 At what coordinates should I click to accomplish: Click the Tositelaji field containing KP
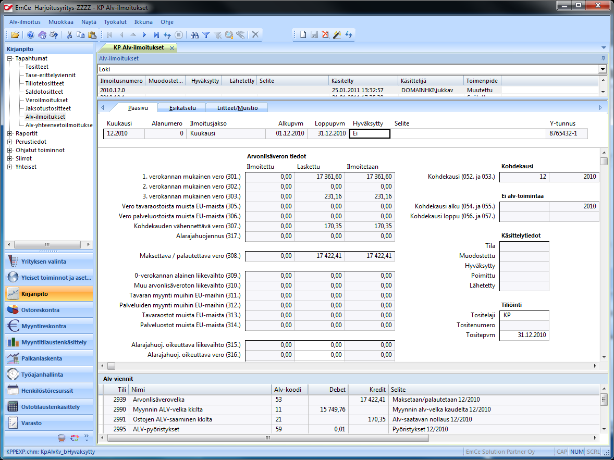524,315
